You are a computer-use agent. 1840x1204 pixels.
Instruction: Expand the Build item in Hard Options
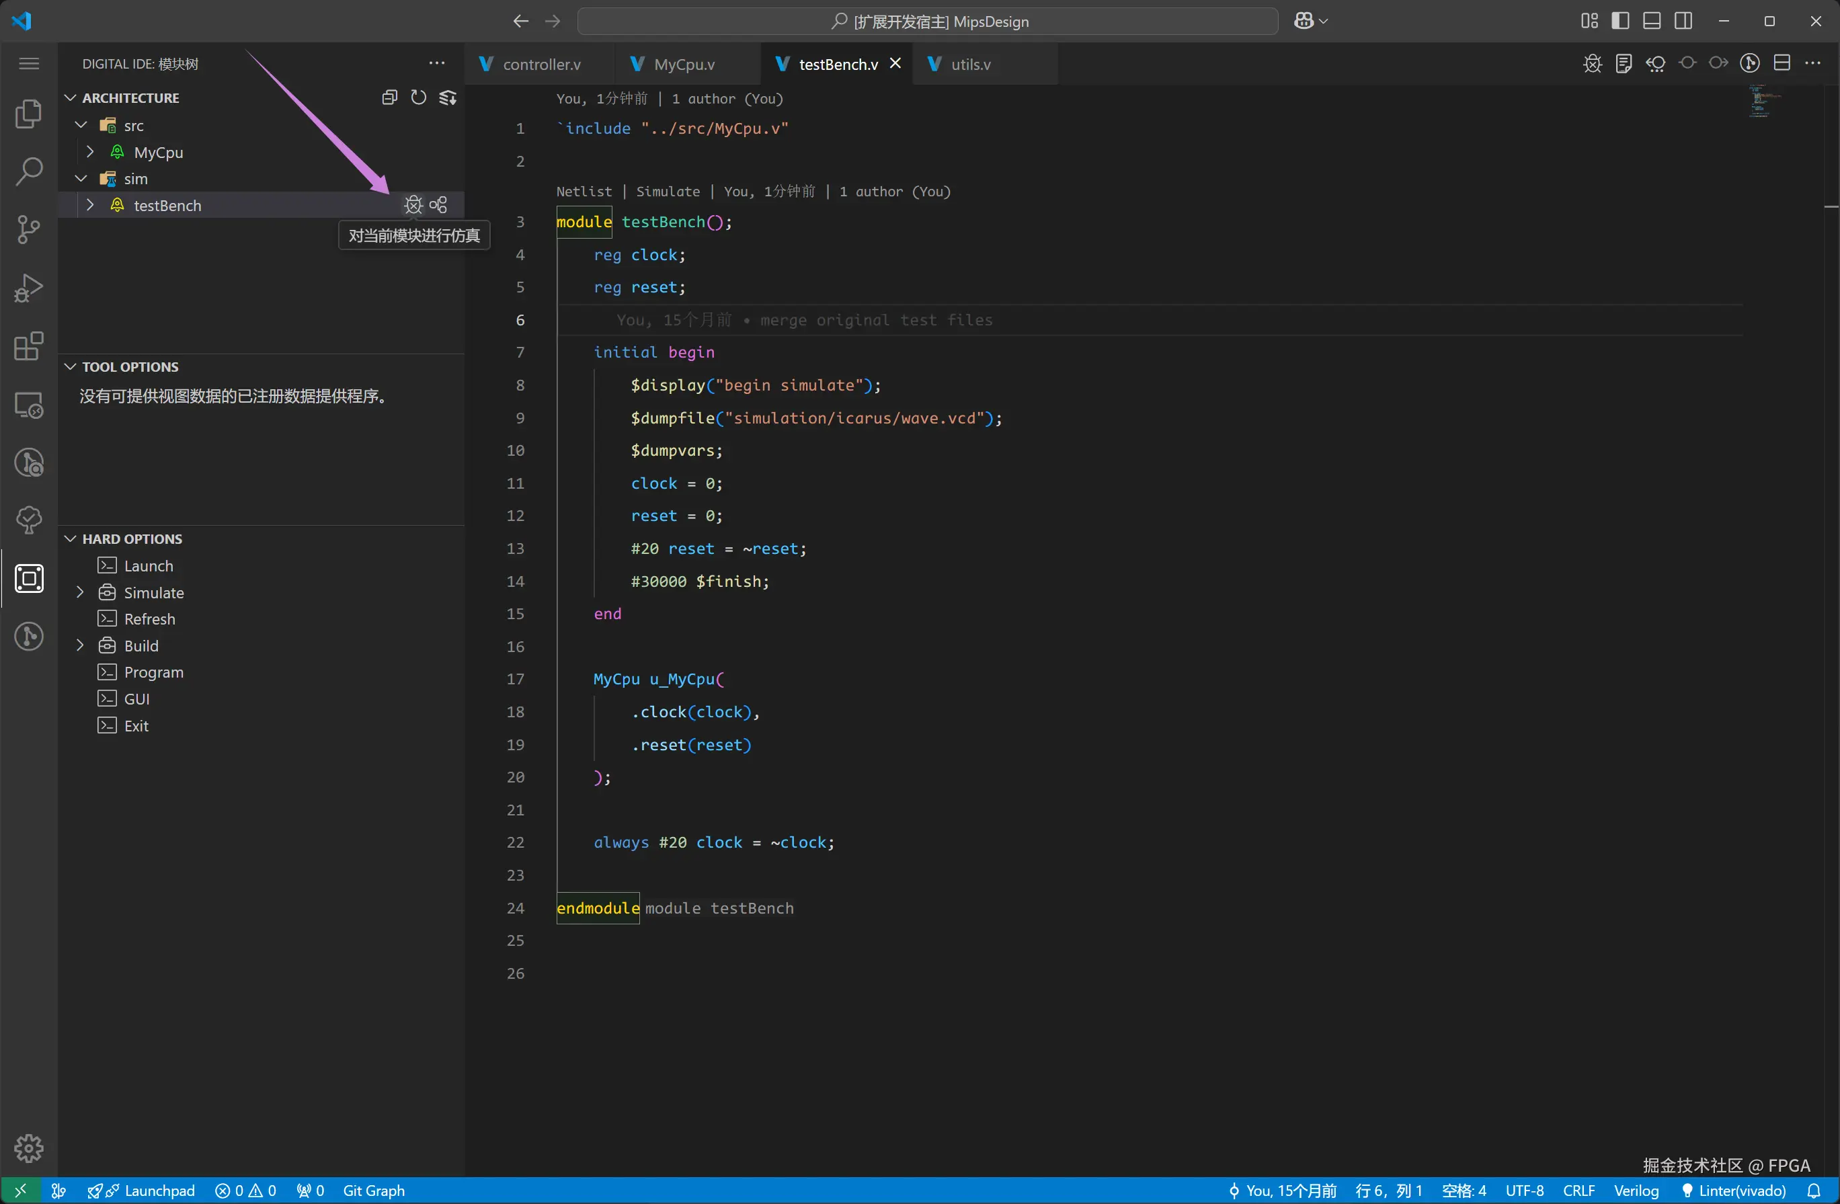click(79, 645)
